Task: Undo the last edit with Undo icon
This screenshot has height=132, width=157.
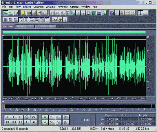Action: (x=52, y=13)
